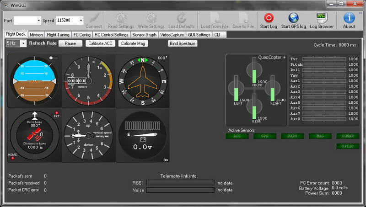The width and height of the screenshot is (366, 207).
Task: Click the battery voltage gauge
Action: [143, 135]
